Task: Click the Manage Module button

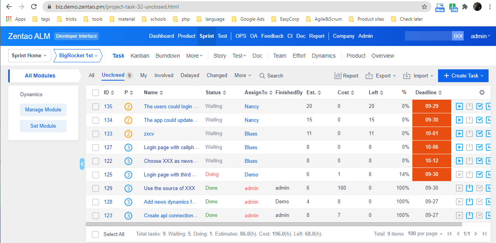Action: coord(43,110)
